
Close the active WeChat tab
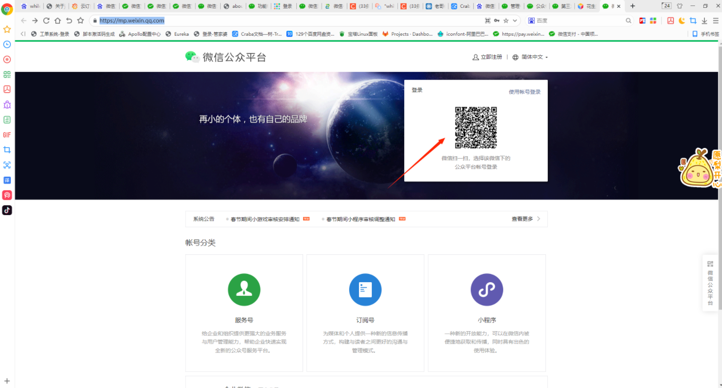click(x=619, y=6)
